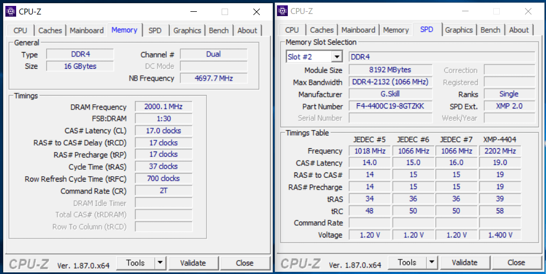Click XMP-4404 CAS# Latency 19.0

[x=500, y=163]
